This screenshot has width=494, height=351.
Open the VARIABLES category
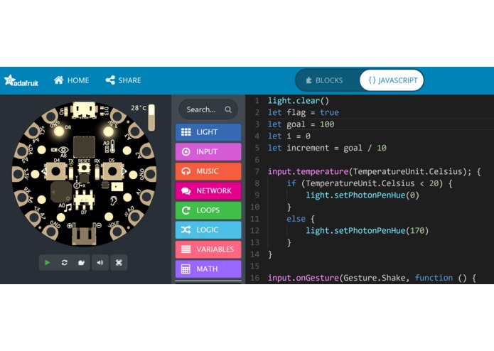click(208, 249)
